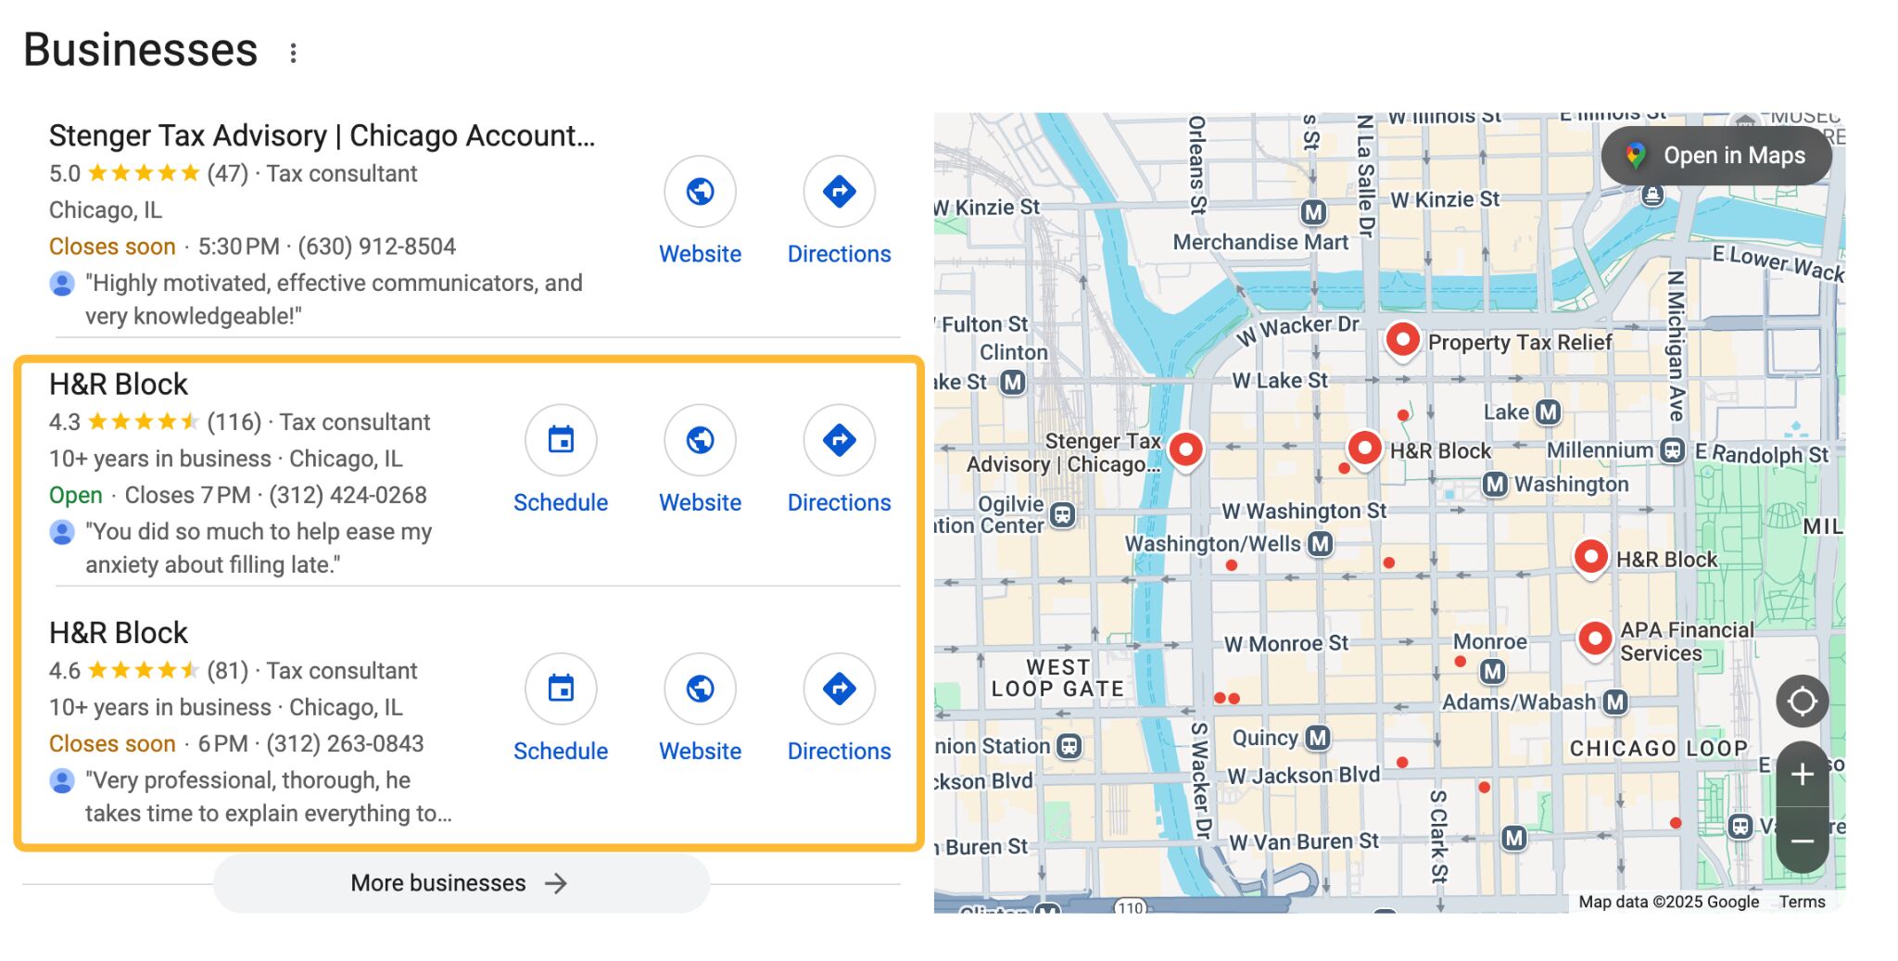The image size is (1898, 961).
Task: Click phone number (312) 263-0843
Action: pos(345,743)
